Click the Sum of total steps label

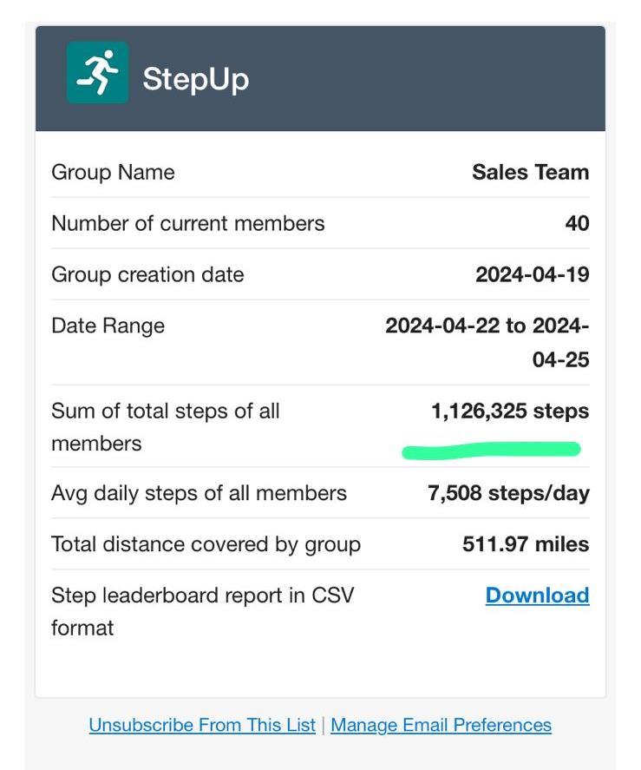165,426
